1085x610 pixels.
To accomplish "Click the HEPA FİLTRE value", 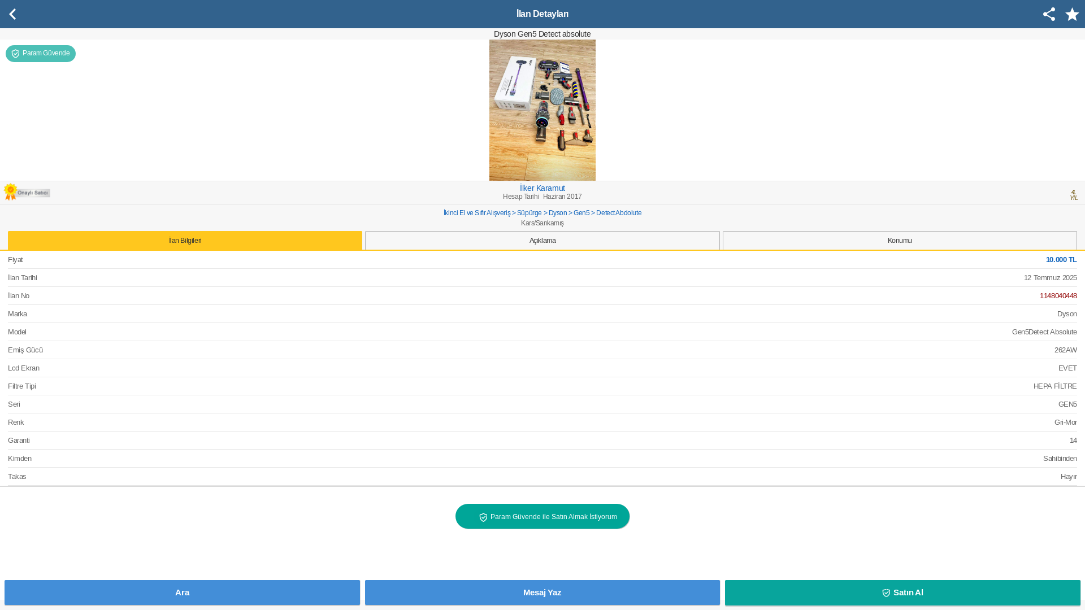I will [1055, 386].
